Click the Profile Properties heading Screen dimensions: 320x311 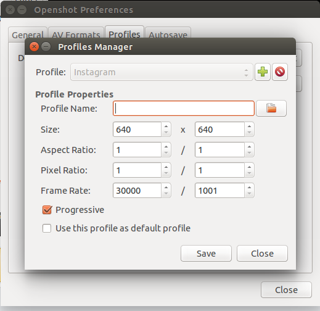click(x=74, y=94)
